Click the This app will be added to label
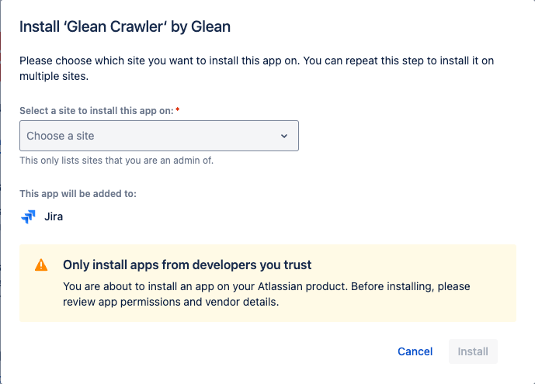 coord(78,193)
